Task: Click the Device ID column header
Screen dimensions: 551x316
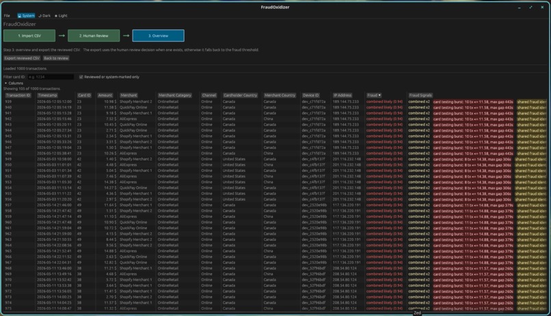Action: (x=310, y=96)
